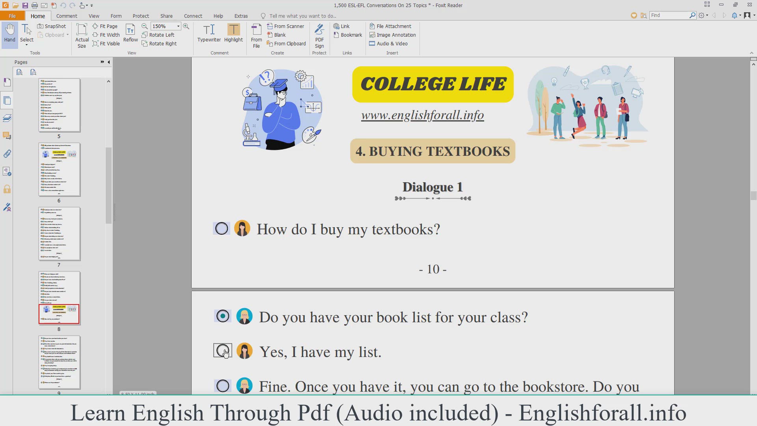Toggle radio button next to 'Do you have your book list'
The width and height of the screenshot is (757, 426).
(x=223, y=316)
